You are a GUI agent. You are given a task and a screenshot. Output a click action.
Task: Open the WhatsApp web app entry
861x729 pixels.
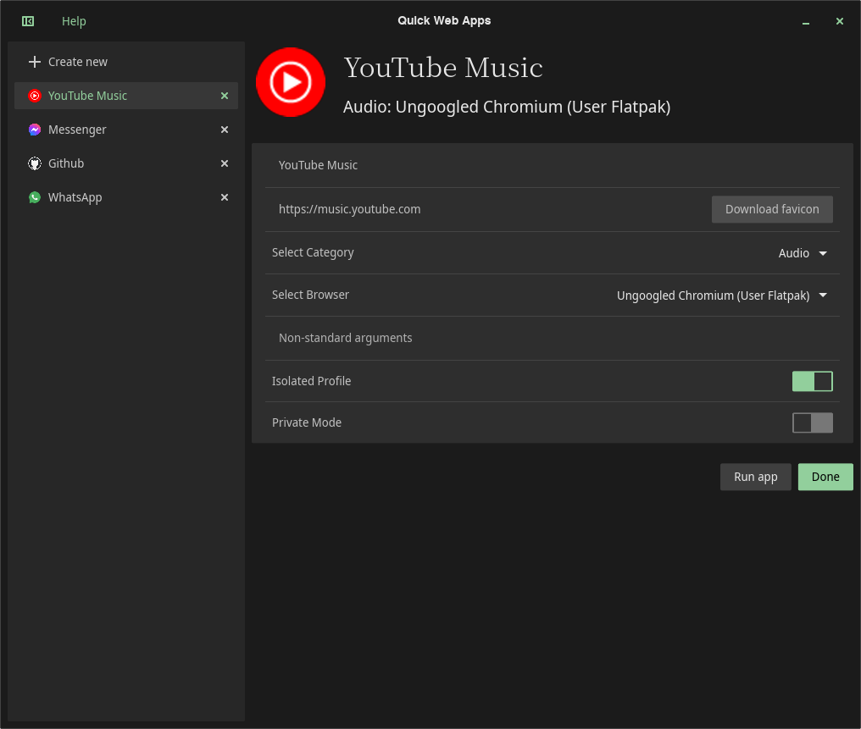pyautogui.click(x=126, y=197)
